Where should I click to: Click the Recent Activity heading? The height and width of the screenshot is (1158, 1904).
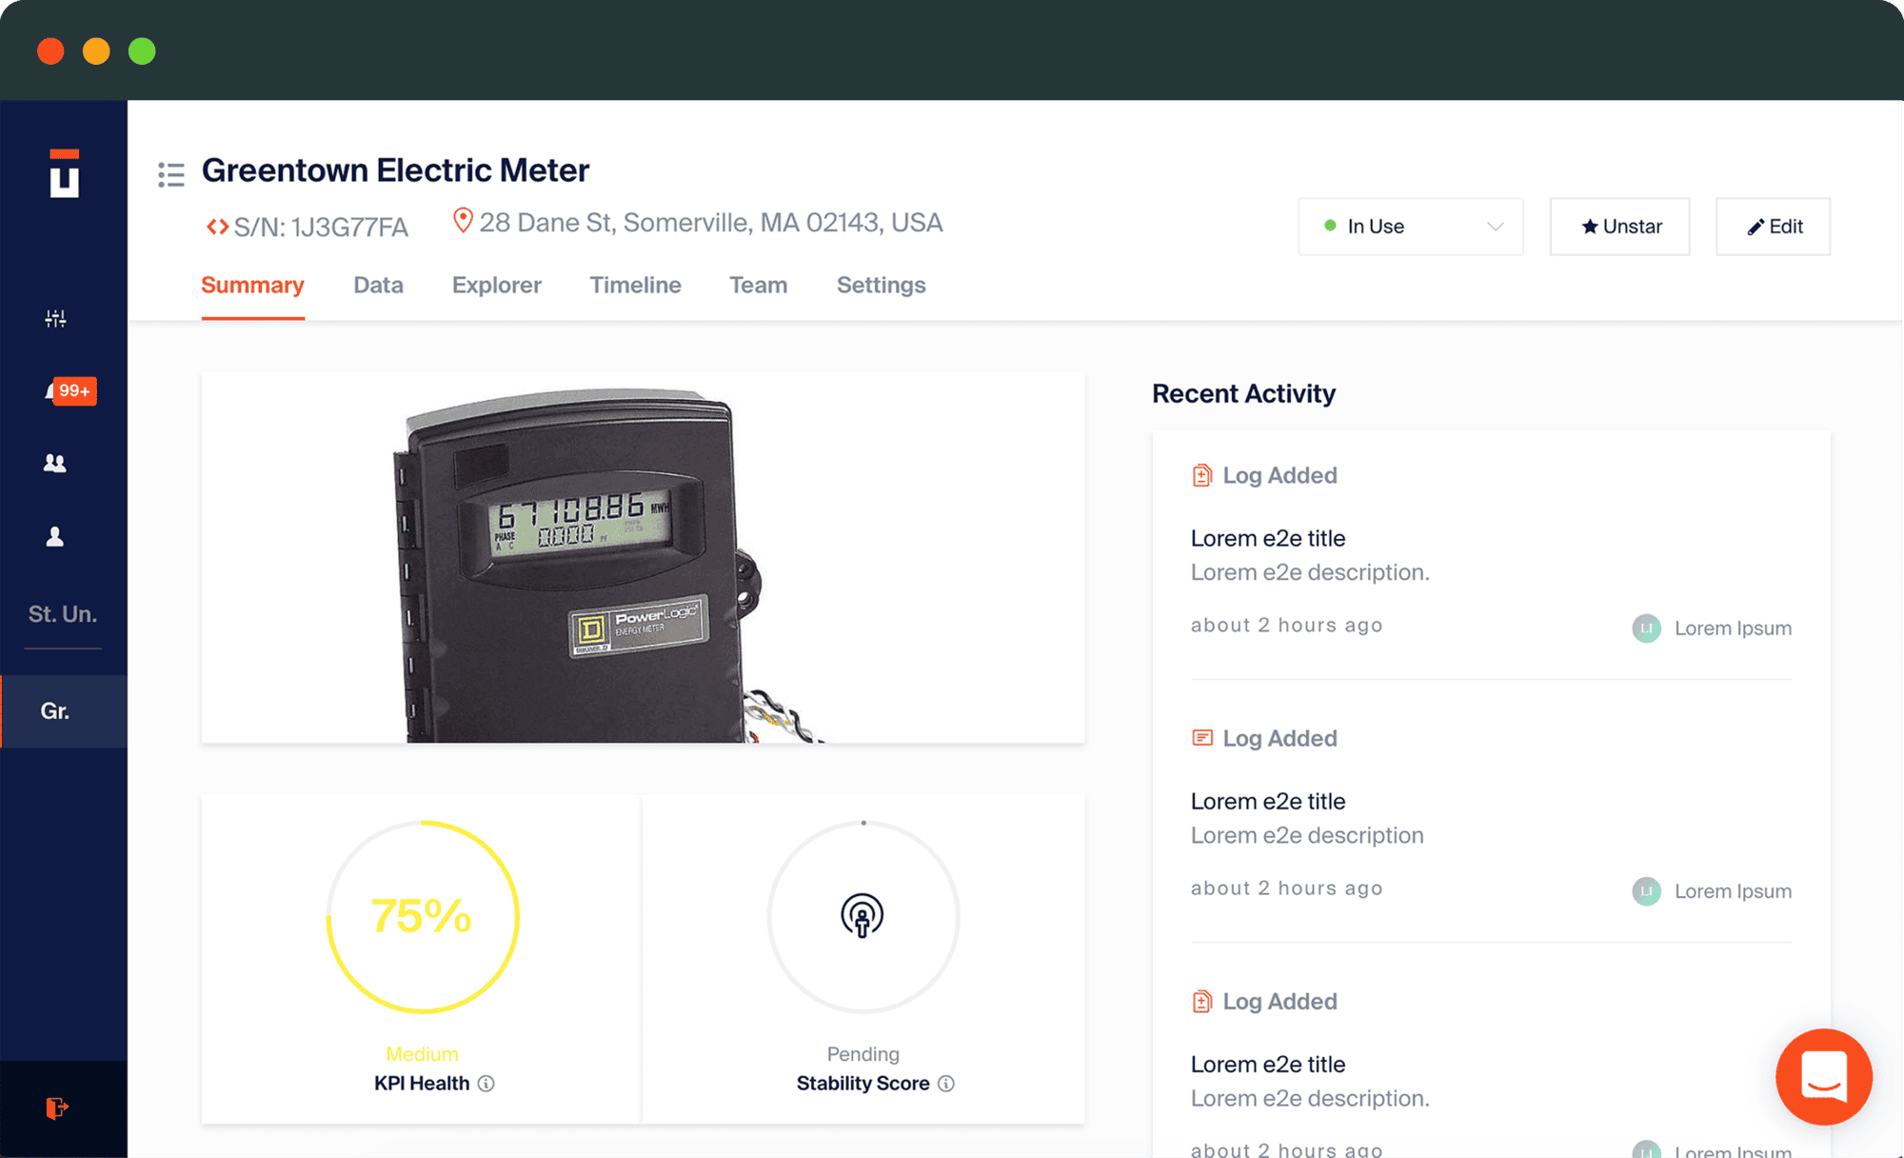[1243, 393]
